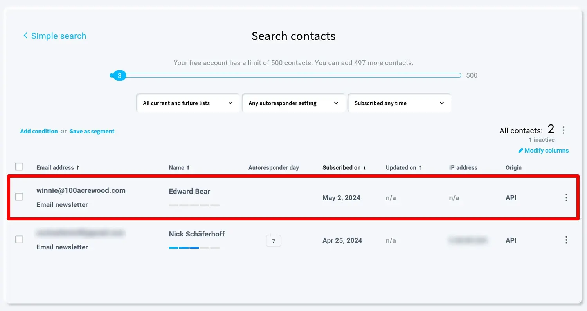
Task: Select the checkbox for Nick Schäferhoff's row
Action: click(19, 239)
